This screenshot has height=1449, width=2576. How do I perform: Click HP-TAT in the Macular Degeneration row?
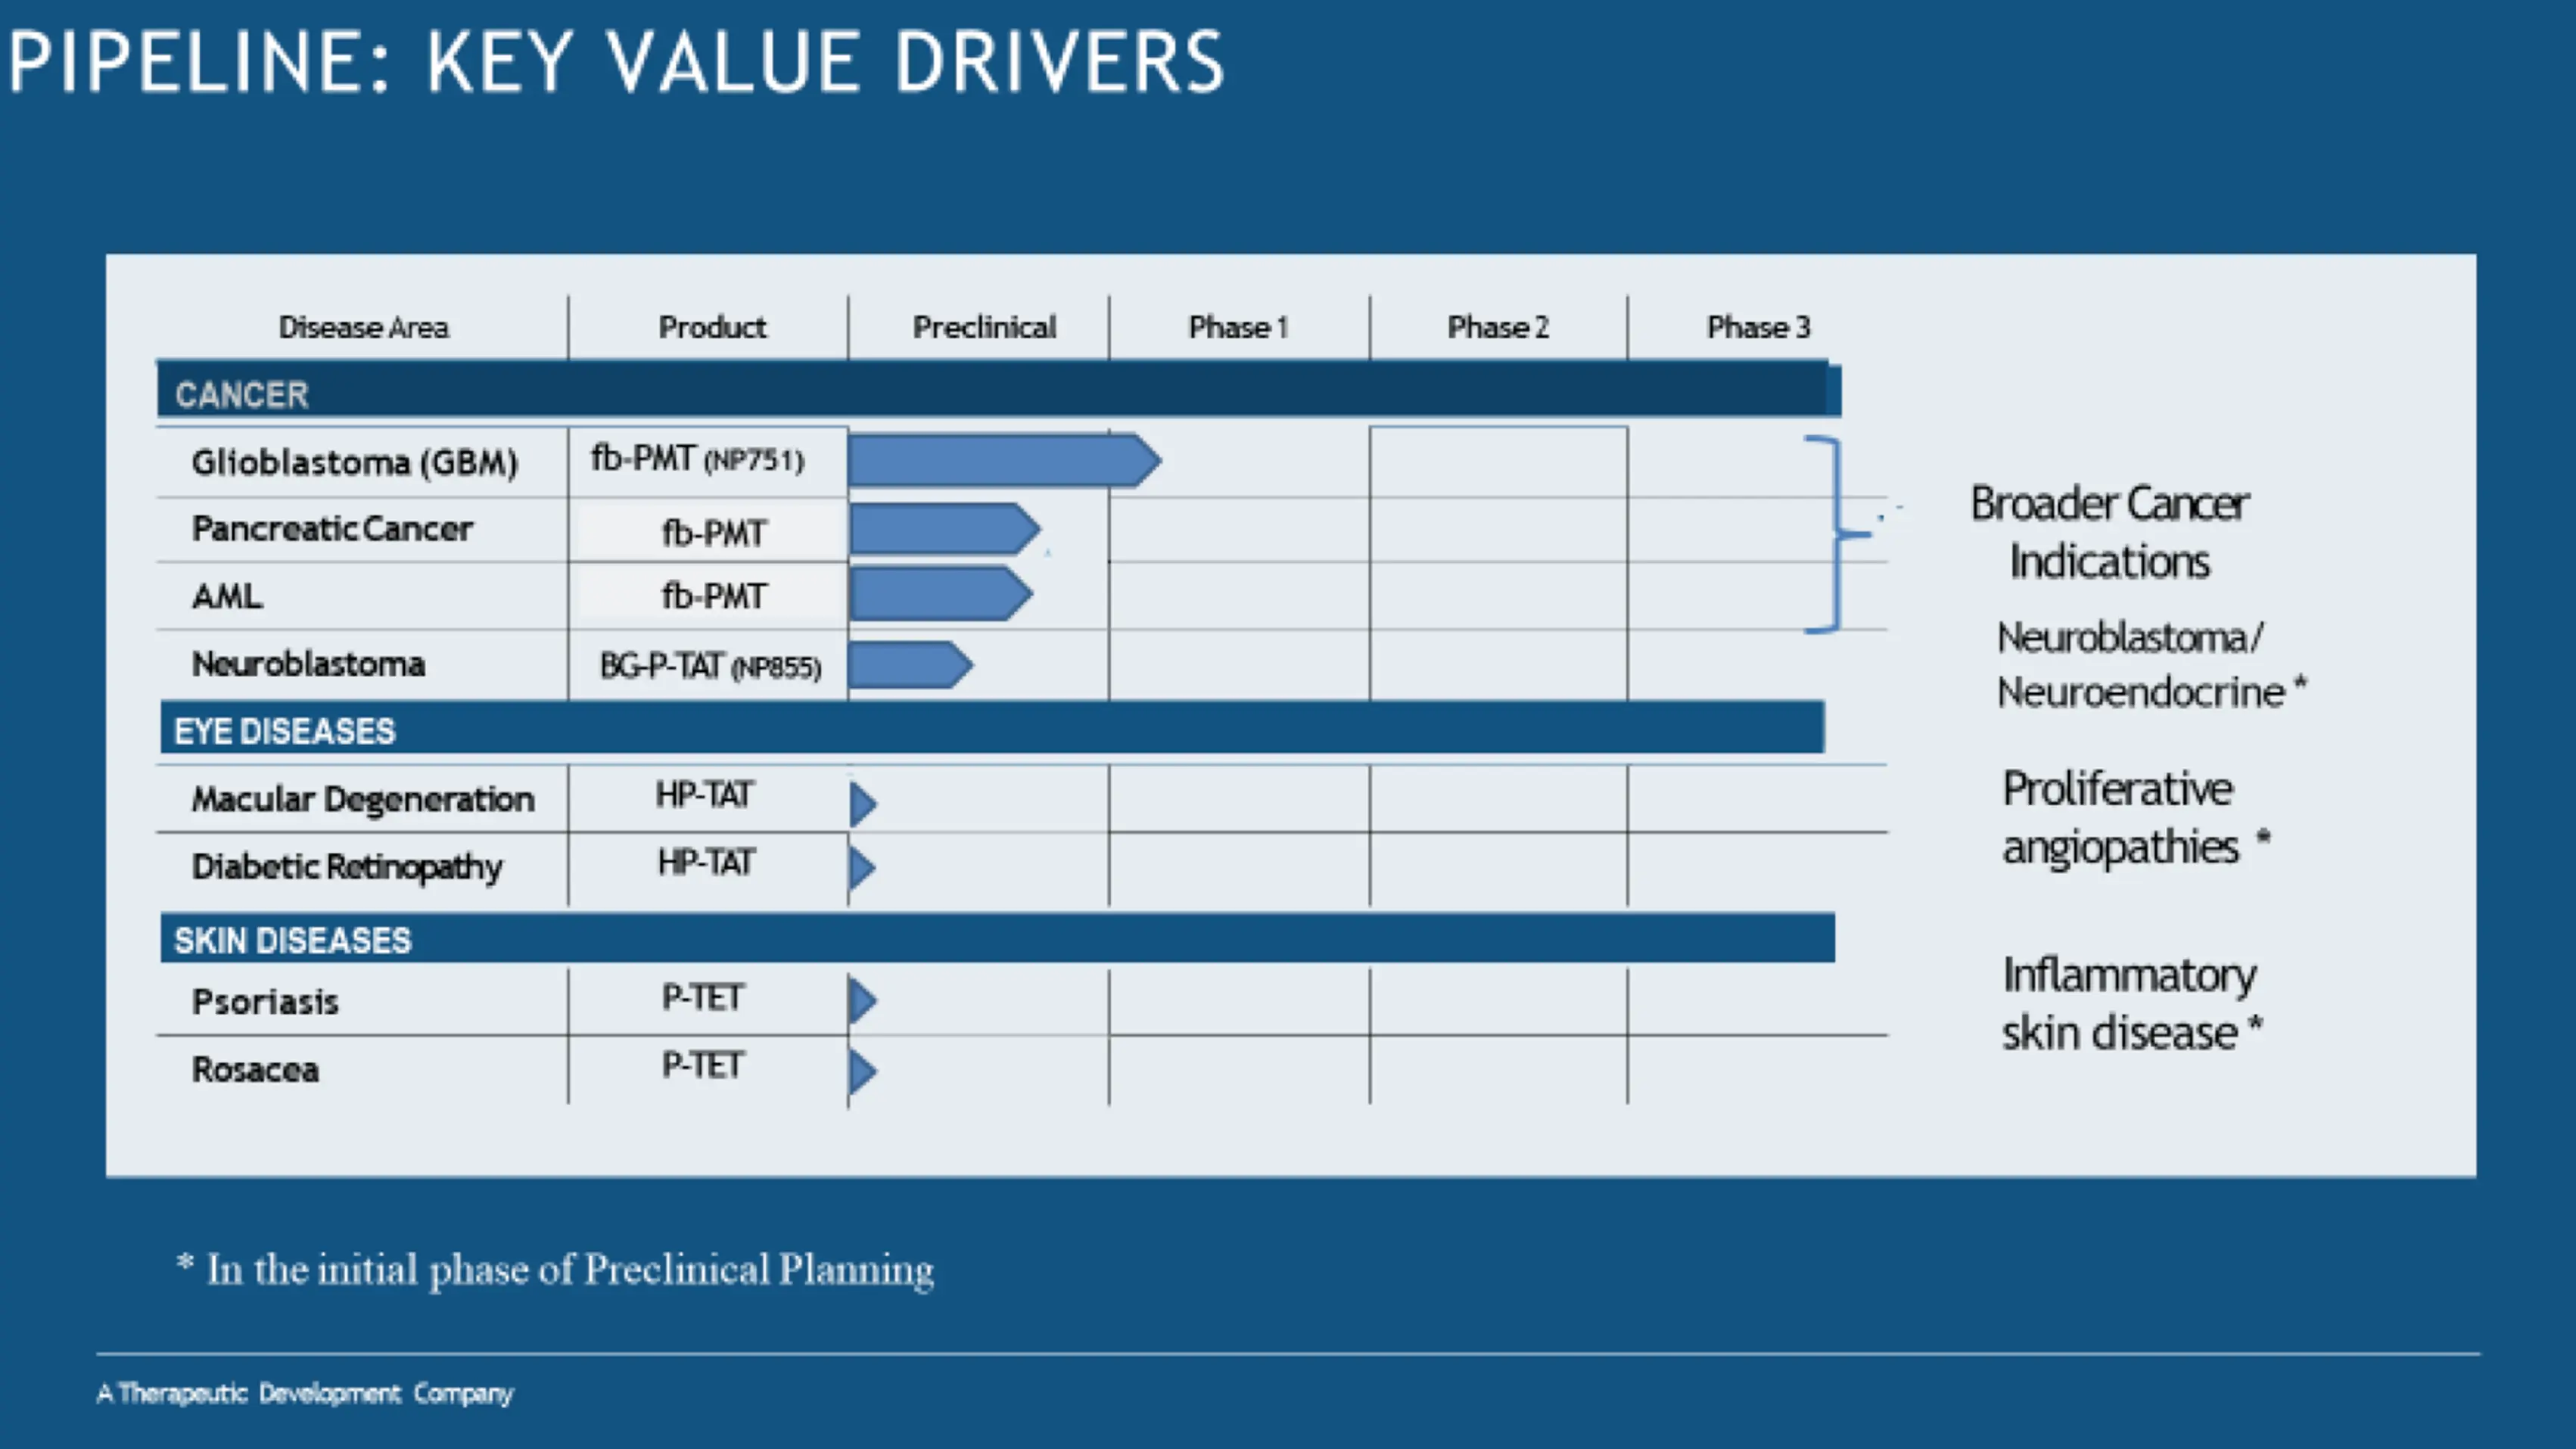click(704, 795)
